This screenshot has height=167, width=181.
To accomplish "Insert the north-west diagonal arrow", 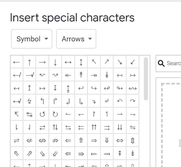I will 94,62.
